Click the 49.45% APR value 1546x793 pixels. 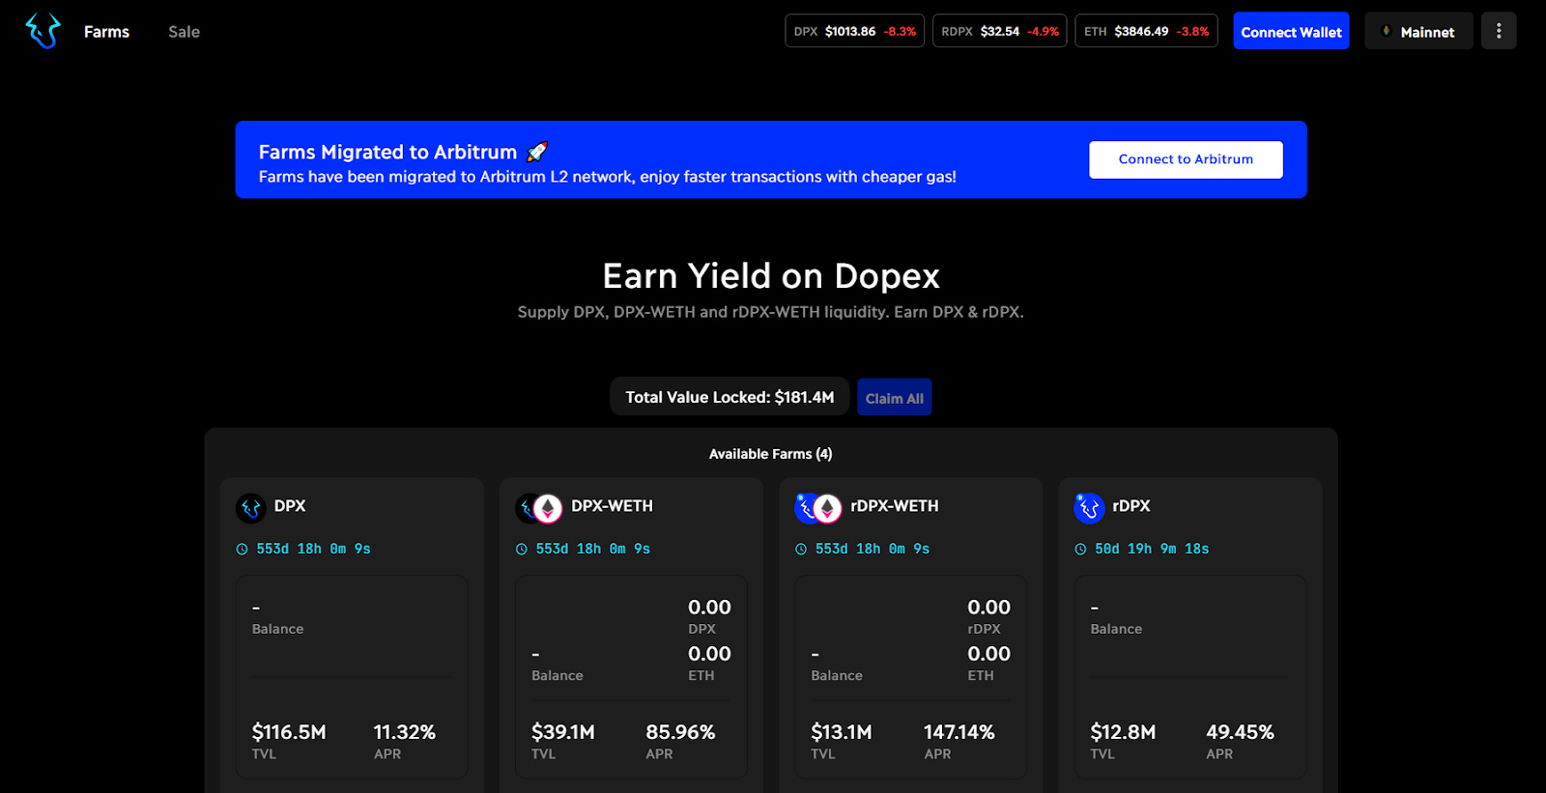pyautogui.click(x=1240, y=732)
